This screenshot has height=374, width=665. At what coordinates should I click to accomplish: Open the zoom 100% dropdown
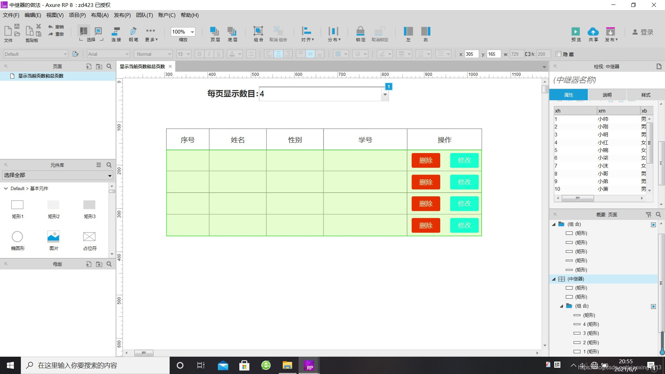coord(192,32)
